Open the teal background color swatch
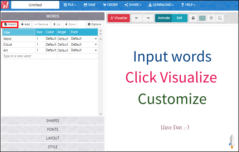Screen dimensions: 239x152 pos(202,18)
